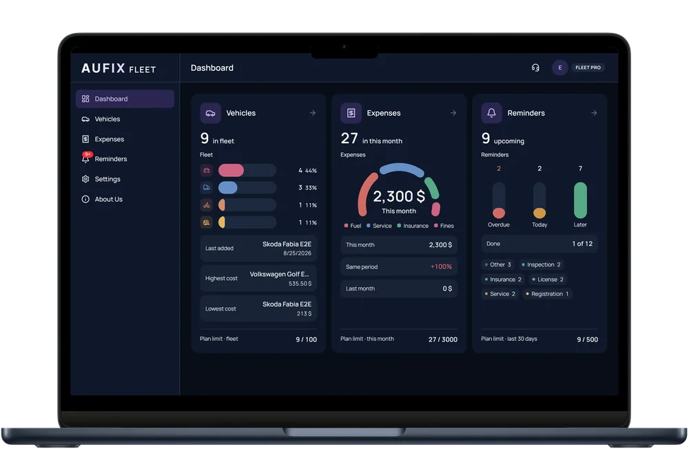Viewport: 689px width, 449px height.
Task: Click Same period +100% row
Action: click(399, 267)
